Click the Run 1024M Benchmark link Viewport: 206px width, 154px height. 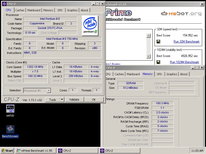click(x=184, y=62)
